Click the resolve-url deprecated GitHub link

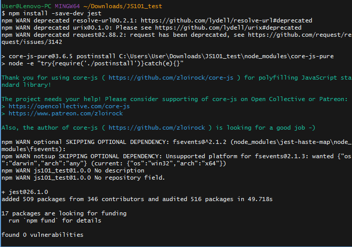coord(227,20)
